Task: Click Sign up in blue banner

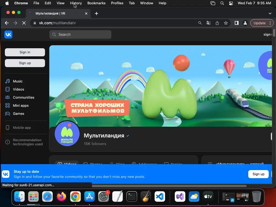Action: click(x=258, y=174)
